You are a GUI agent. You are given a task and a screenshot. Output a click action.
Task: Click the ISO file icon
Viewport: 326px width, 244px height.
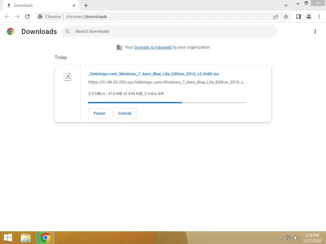67,76
